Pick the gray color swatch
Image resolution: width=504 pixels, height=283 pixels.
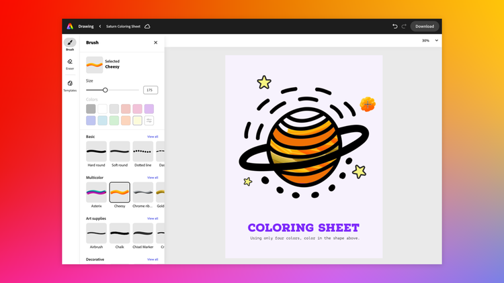pyautogui.click(x=91, y=109)
